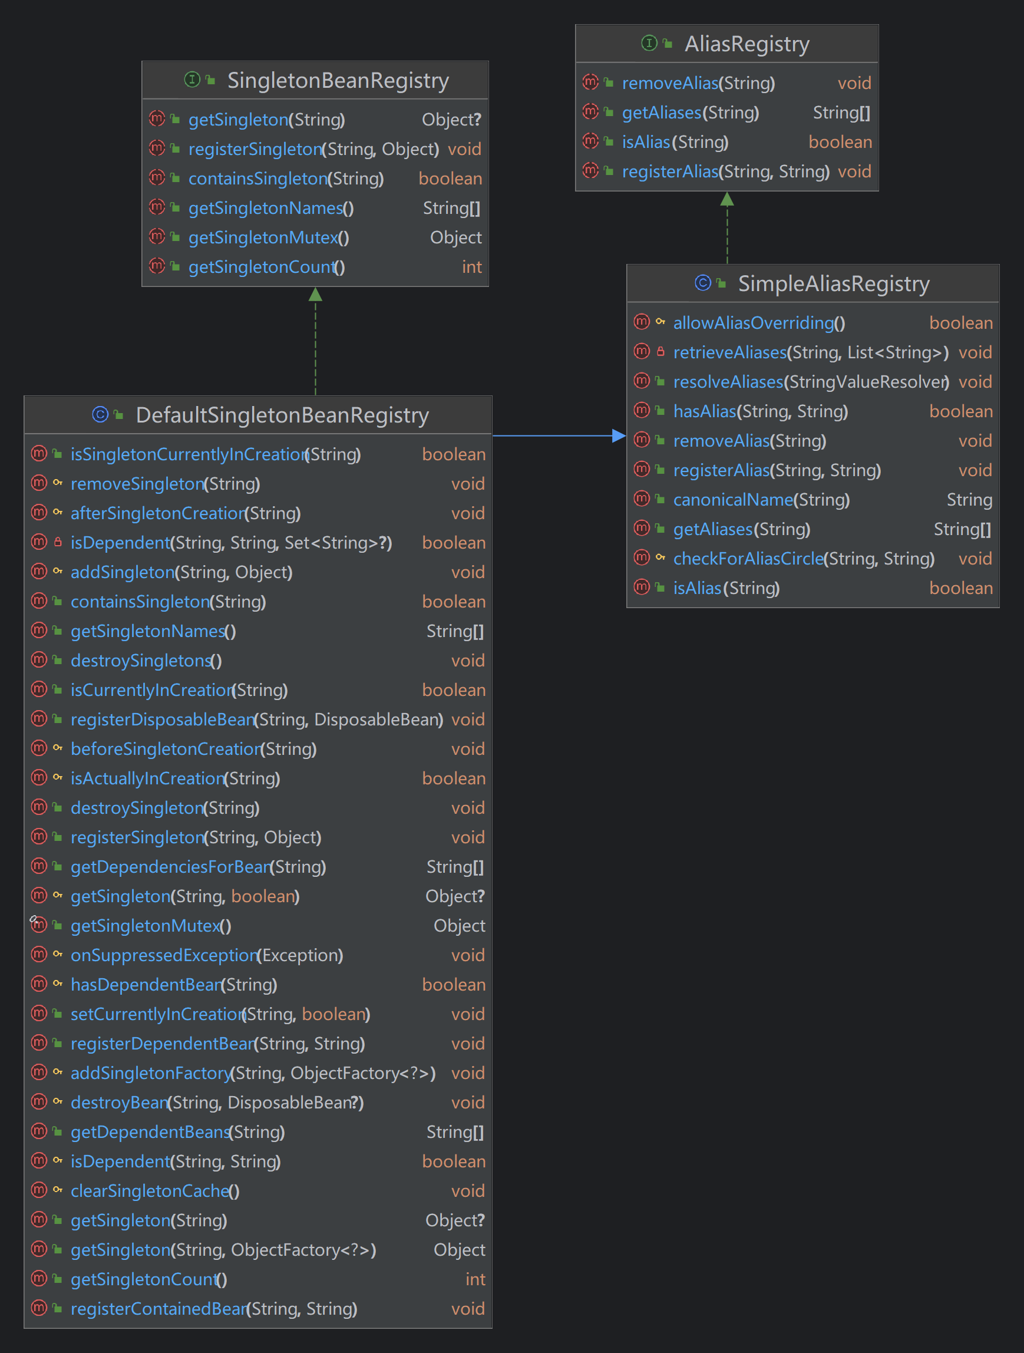Viewport: 1024px width, 1353px height.
Task: Click the dashed implements arrow into AliasRegistry
Action: click(x=726, y=227)
